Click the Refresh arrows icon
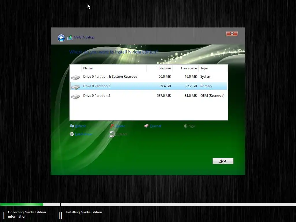Viewport: 296px width, 222px height. coord(72,126)
